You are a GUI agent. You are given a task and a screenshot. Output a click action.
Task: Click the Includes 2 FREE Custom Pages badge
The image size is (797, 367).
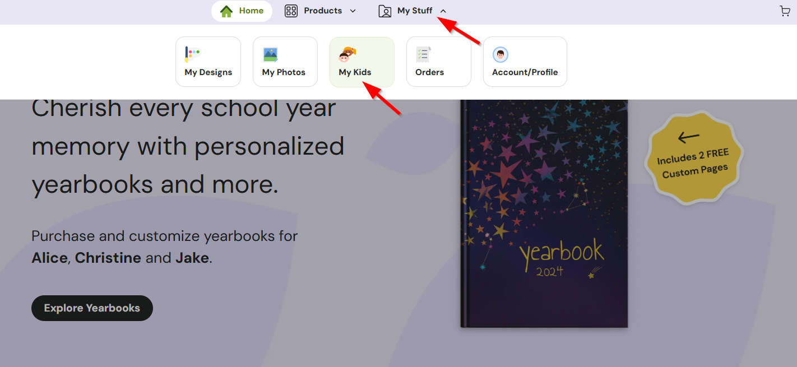coord(695,157)
